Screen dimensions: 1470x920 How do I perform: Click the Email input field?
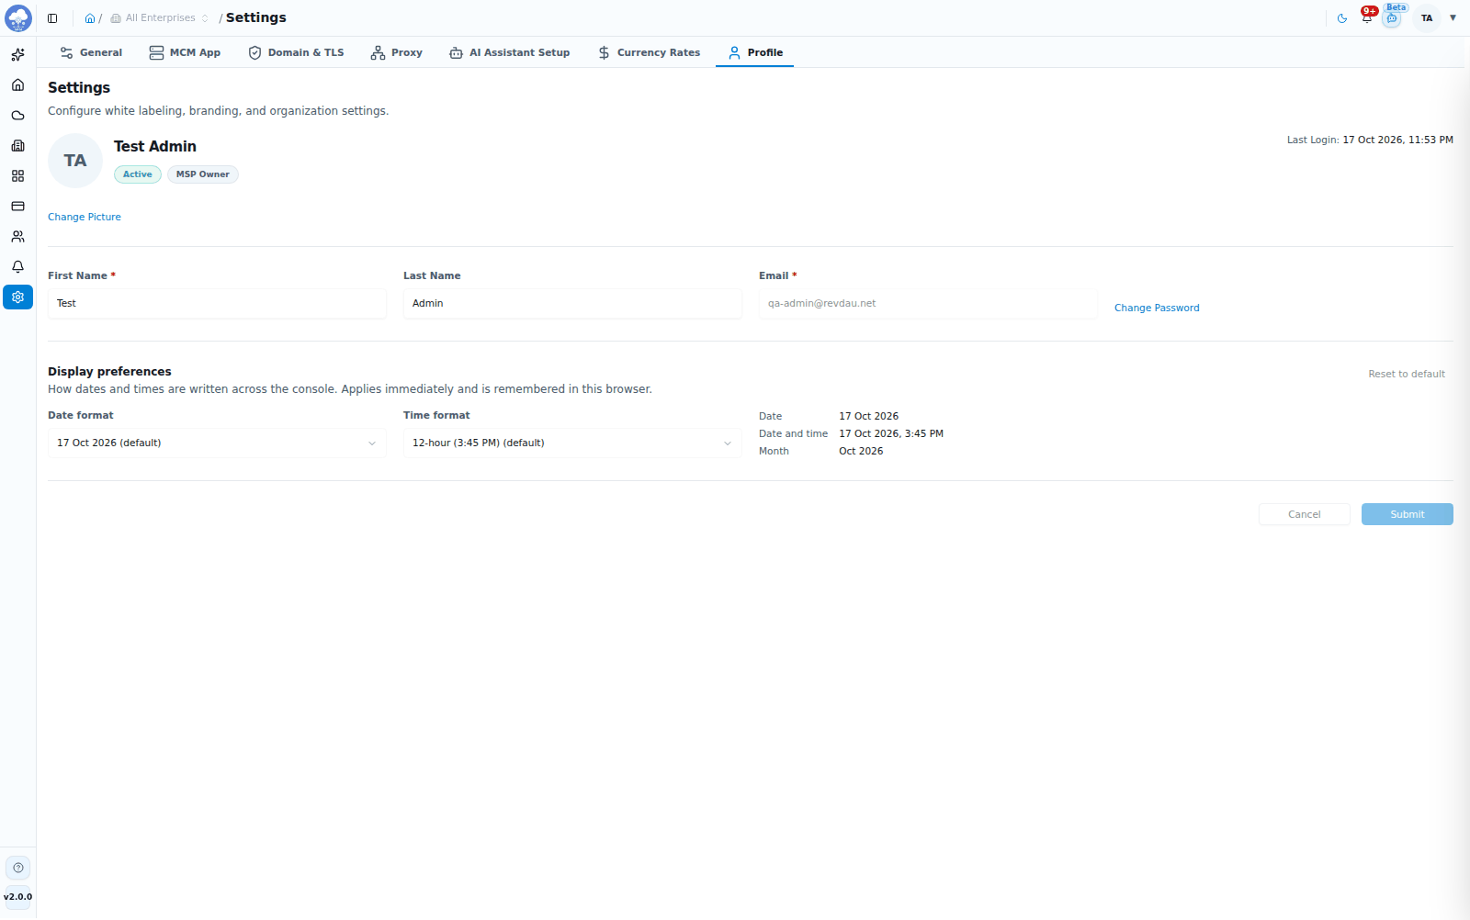tap(928, 304)
